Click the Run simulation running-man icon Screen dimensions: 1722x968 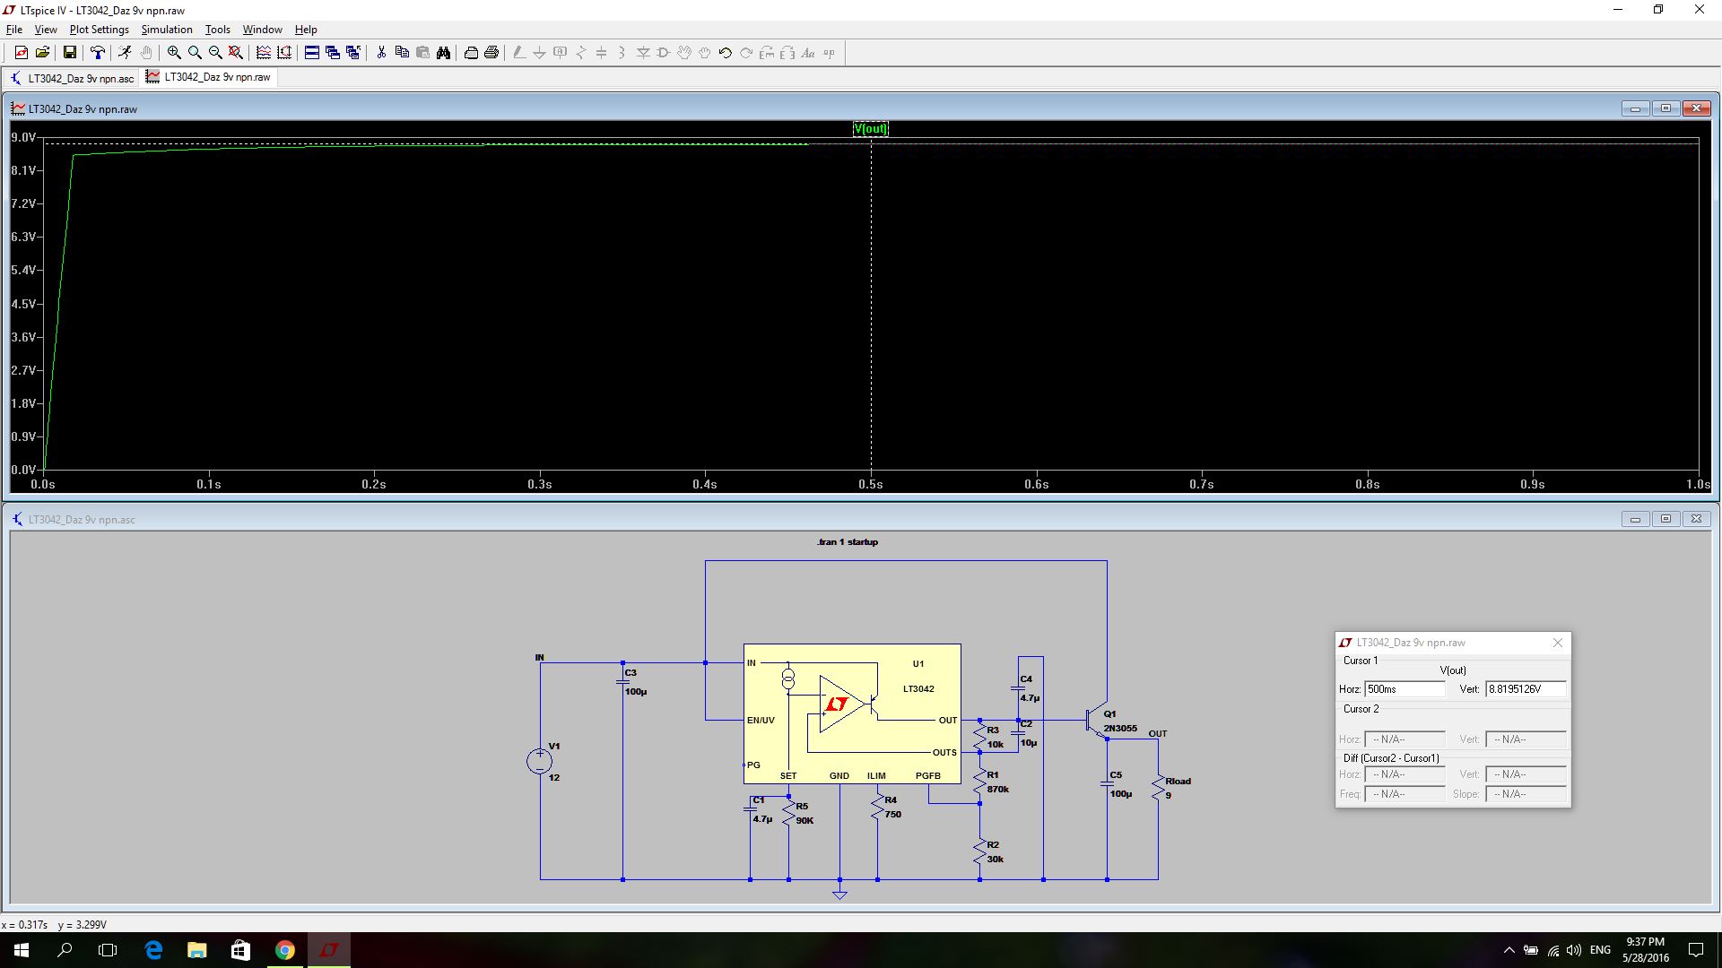click(x=125, y=53)
